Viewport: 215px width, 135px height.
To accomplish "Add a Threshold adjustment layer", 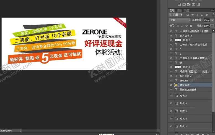I will (189, 4).
